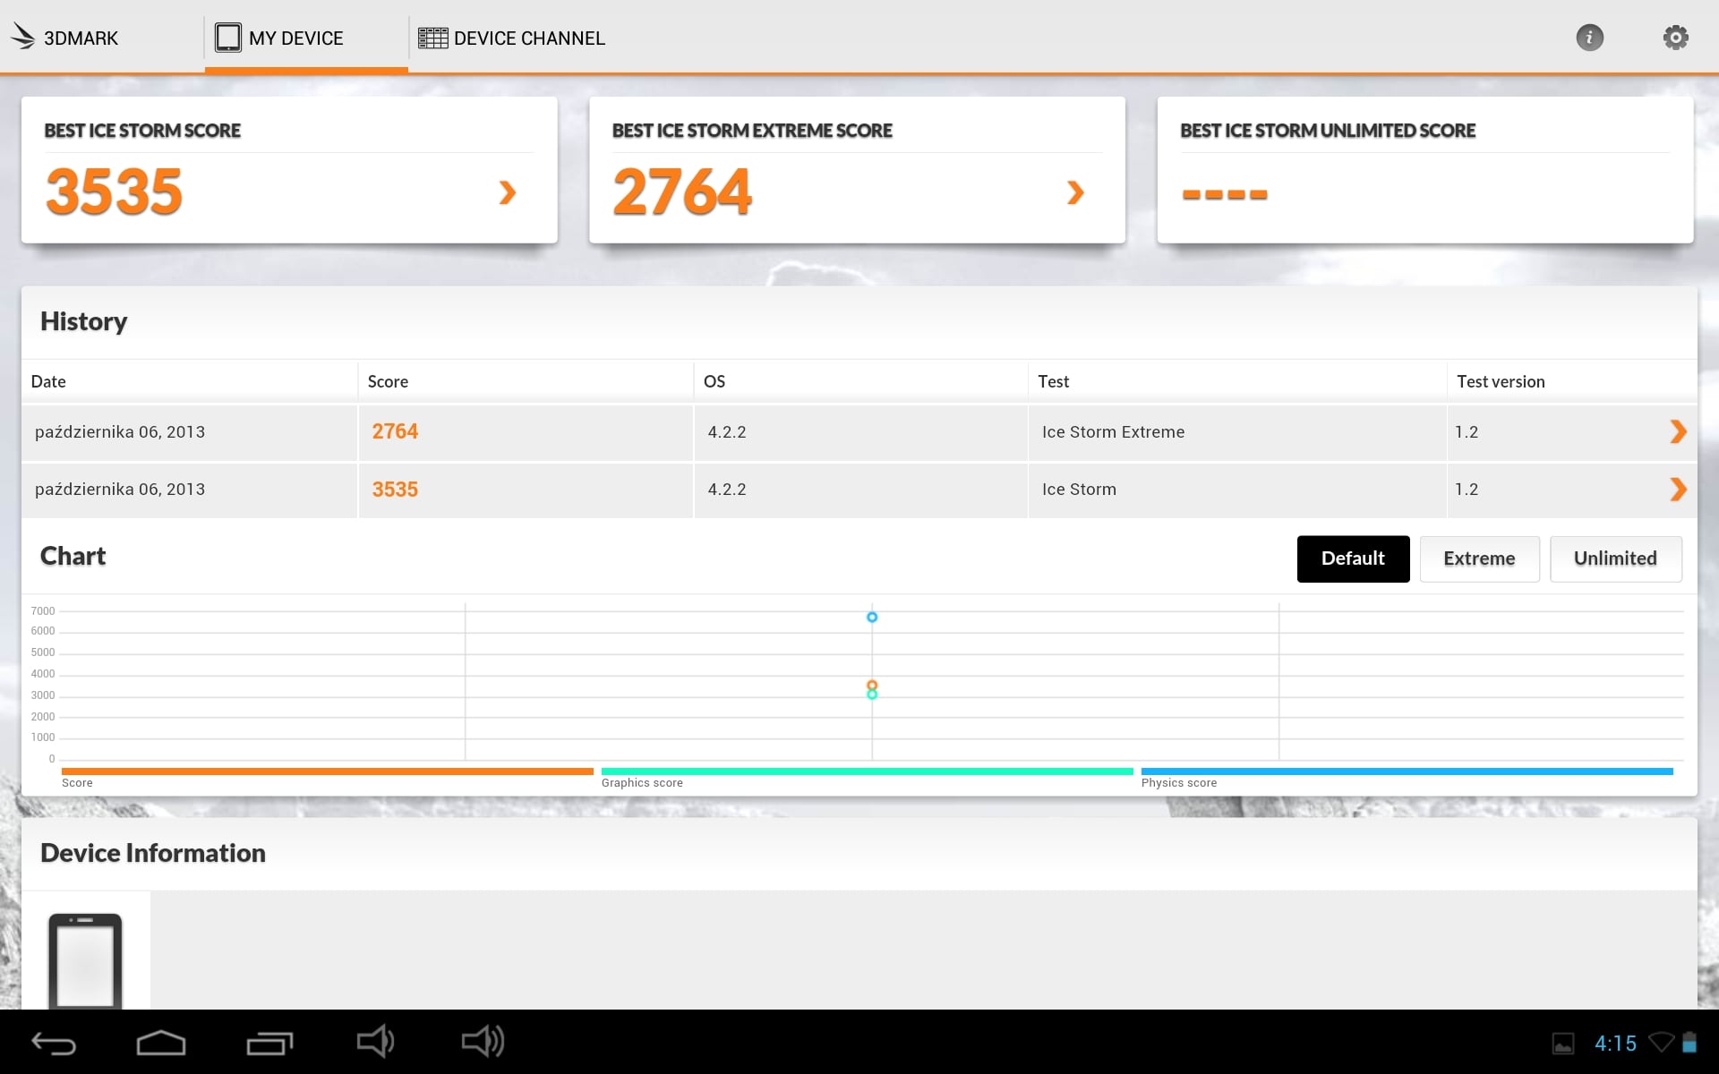Viewport: 1719px width, 1074px height.
Task: Tap the volume up icon
Action: pos(483,1041)
